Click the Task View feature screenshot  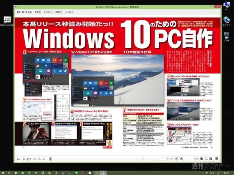click(x=183, y=87)
